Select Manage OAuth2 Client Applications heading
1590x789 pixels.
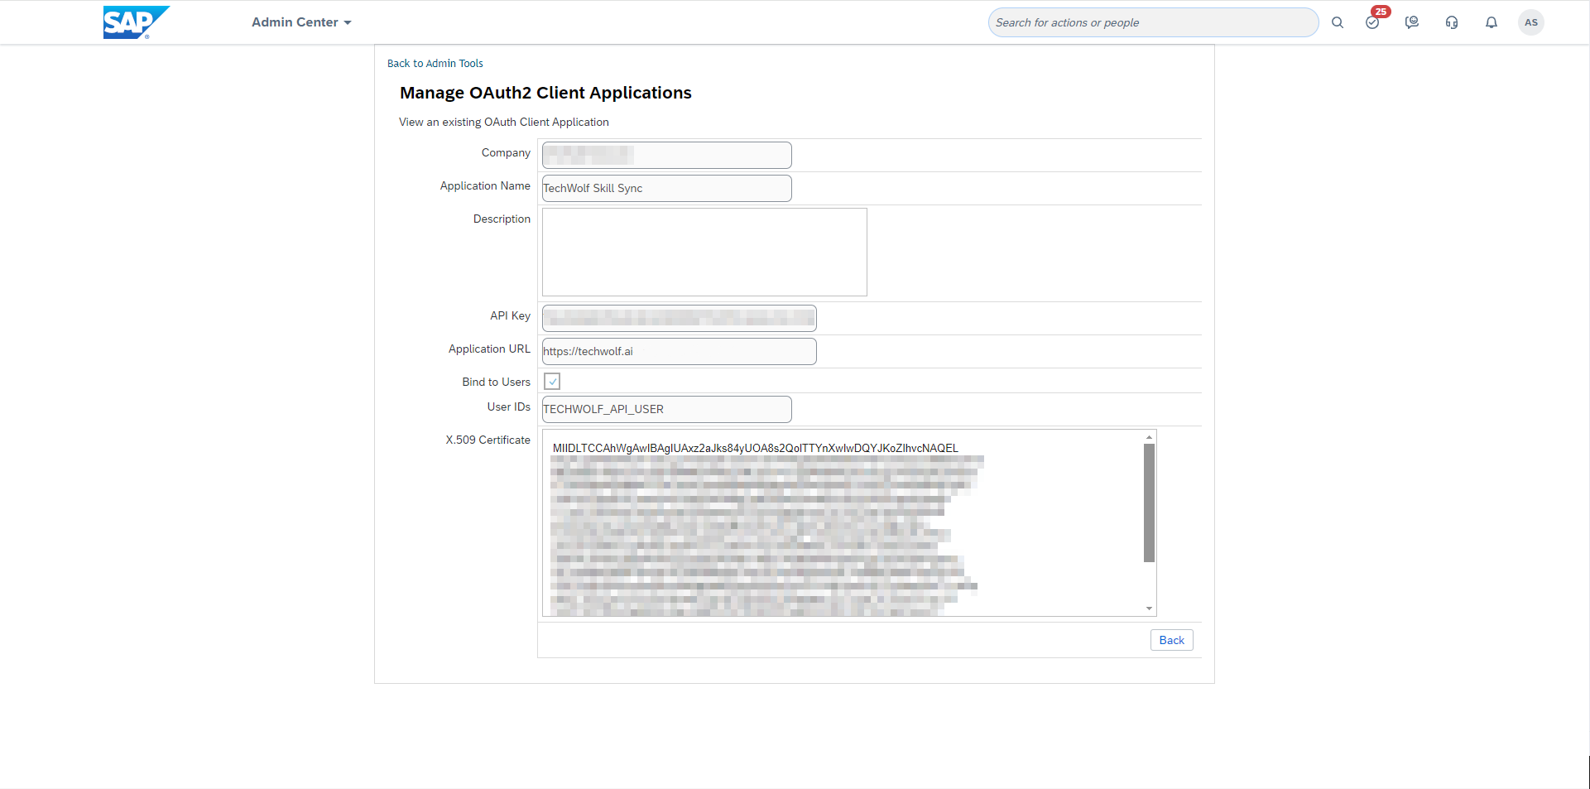click(545, 93)
